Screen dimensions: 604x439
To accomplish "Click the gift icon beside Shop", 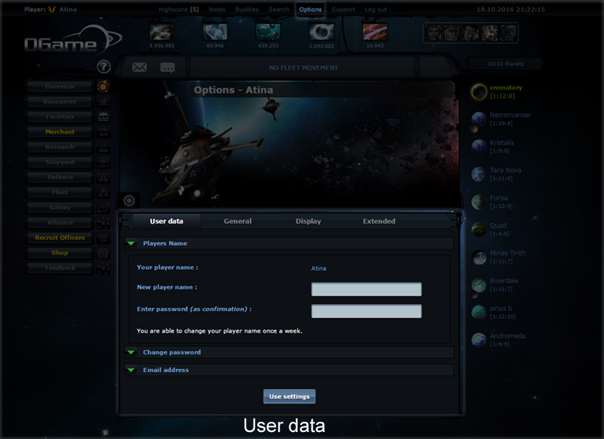I will point(103,253).
